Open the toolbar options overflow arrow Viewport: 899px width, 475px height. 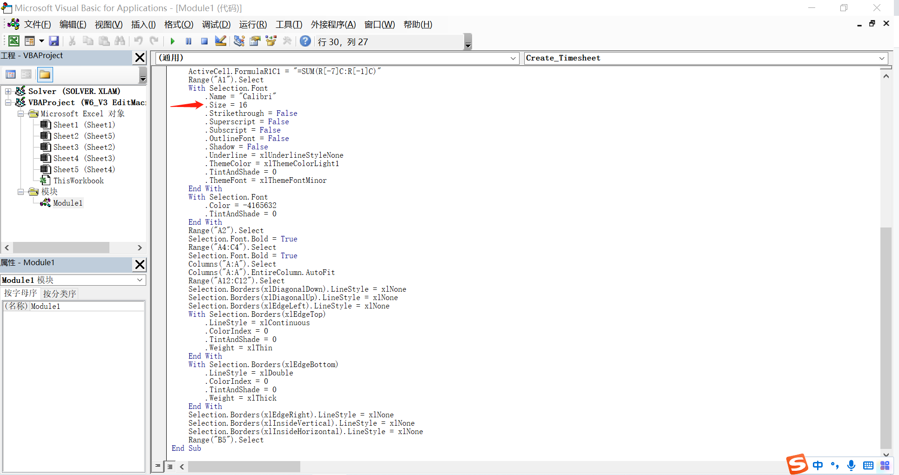pyautogui.click(x=468, y=42)
